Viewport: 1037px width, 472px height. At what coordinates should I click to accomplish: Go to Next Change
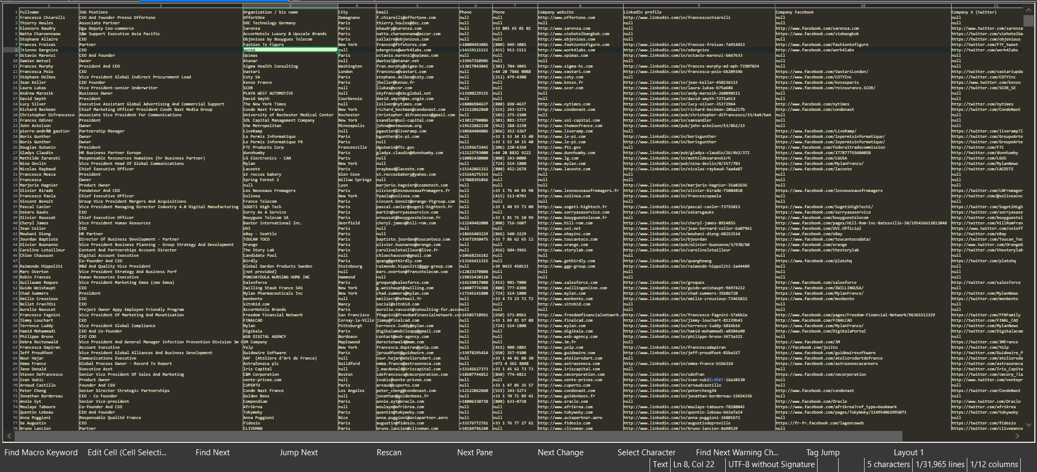coord(560,453)
